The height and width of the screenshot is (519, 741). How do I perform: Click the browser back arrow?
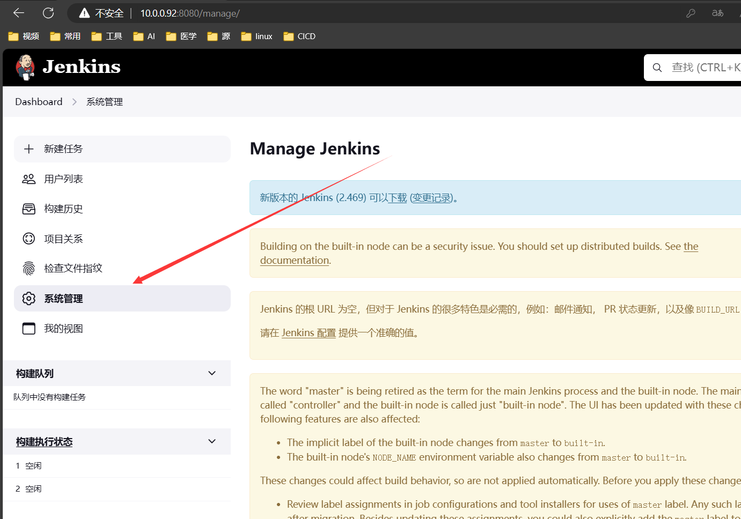[x=19, y=13]
